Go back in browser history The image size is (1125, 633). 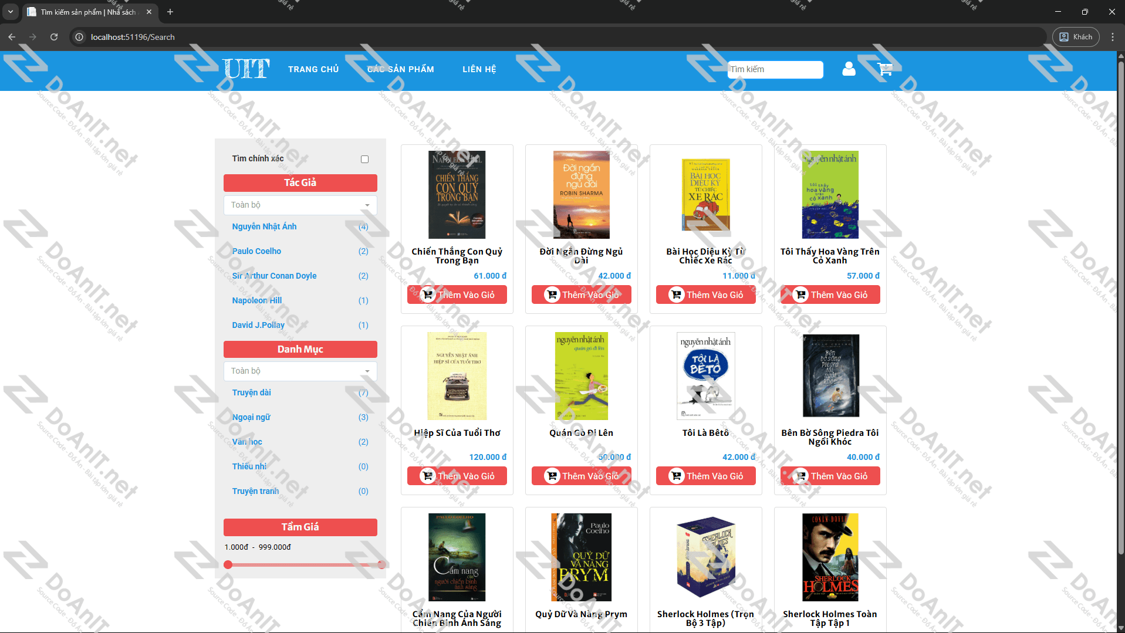pyautogui.click(x=12, y=37)
